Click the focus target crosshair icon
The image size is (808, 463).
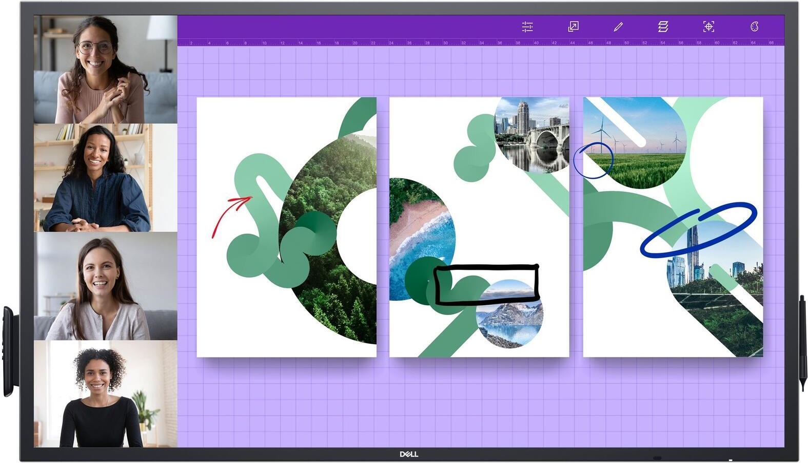point(708,27)
